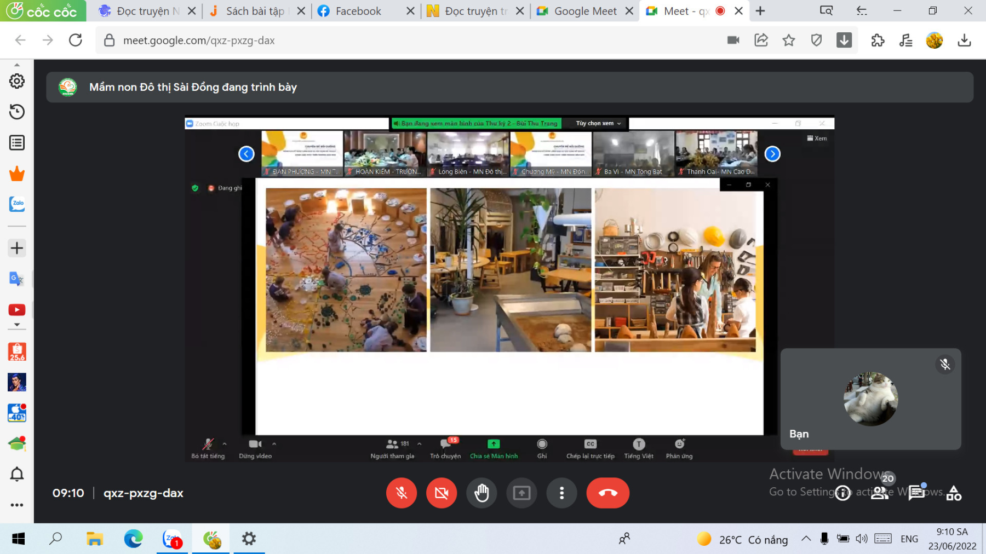Click the address bar URL field
This screenshot has width=986, height=554.
(383, 40)
